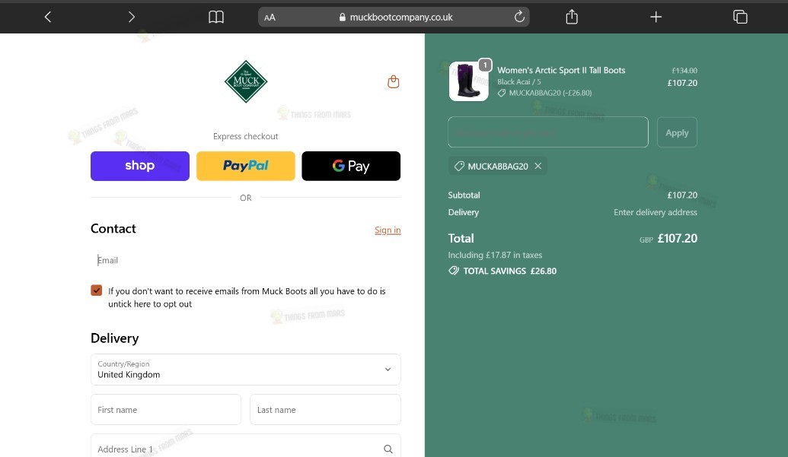Click the Arctic Sport boots product thumbnail
The image size is (788, 457).
coord(468,81)
